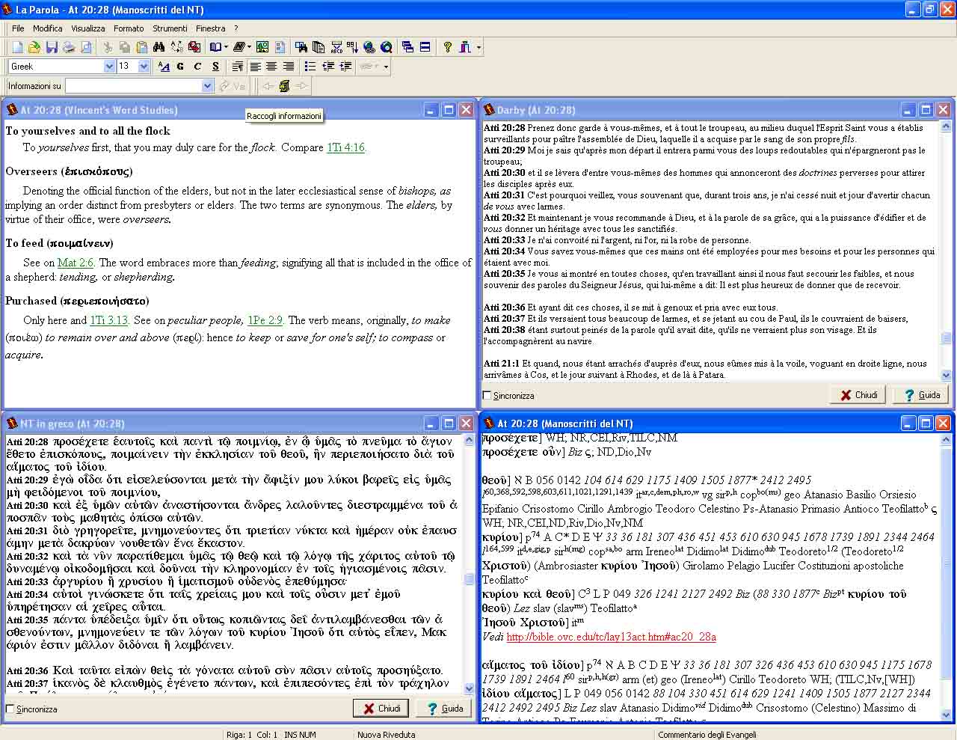Click 'Nuova Riveduta' in the status bar
This screenshot has height=740, width=957.
(x=386, y=735)
